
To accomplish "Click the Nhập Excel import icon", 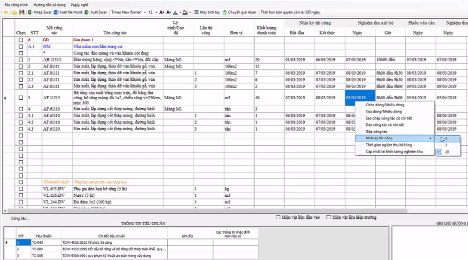I will click(30, 12).
